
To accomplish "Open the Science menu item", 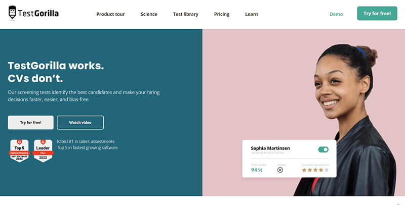I will click(x=149, y=14).
